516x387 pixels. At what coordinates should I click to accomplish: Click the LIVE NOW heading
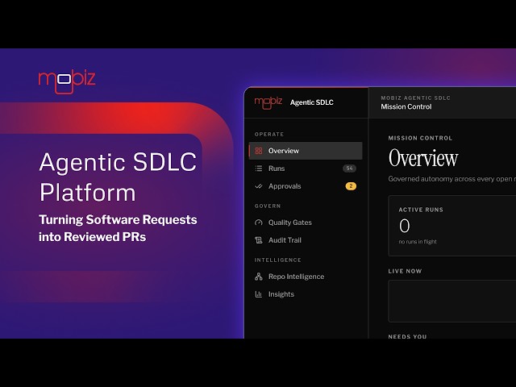pos(405,271)
